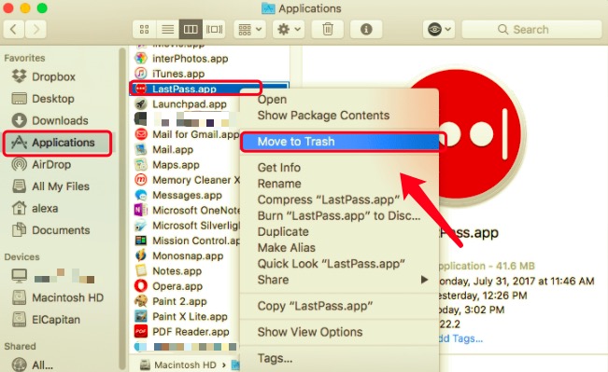Open the Quick Look eye dropdown
The width and height of the screenshot is (608, 372).
coord(439,30)
